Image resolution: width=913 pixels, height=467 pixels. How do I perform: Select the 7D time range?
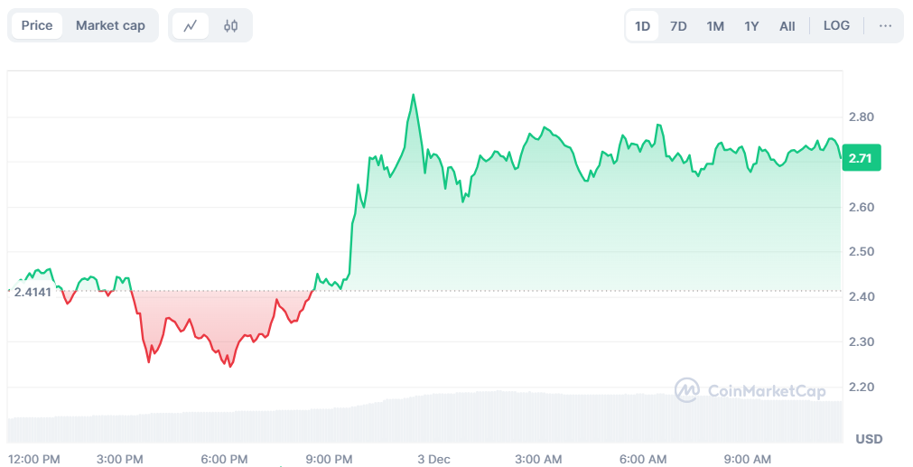point(678,26)
